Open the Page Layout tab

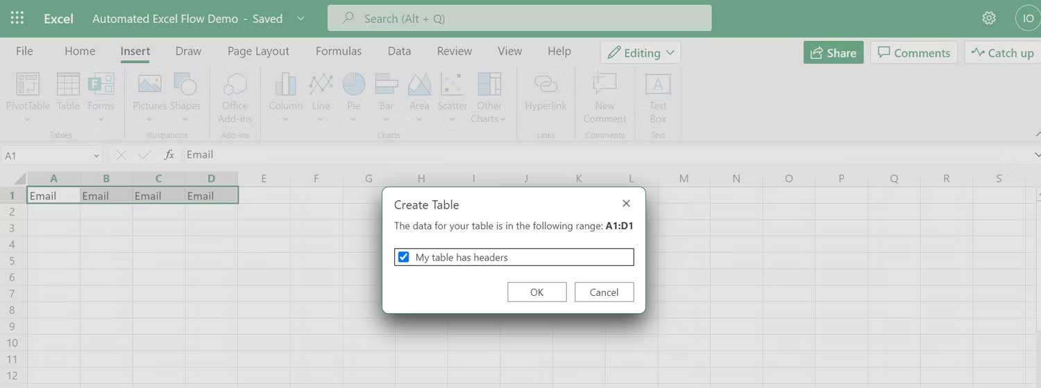[258, 51]
